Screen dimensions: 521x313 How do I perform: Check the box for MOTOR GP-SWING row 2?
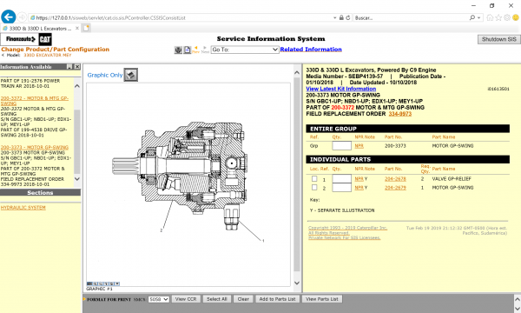pyautogui.click(x=314, y=187)
